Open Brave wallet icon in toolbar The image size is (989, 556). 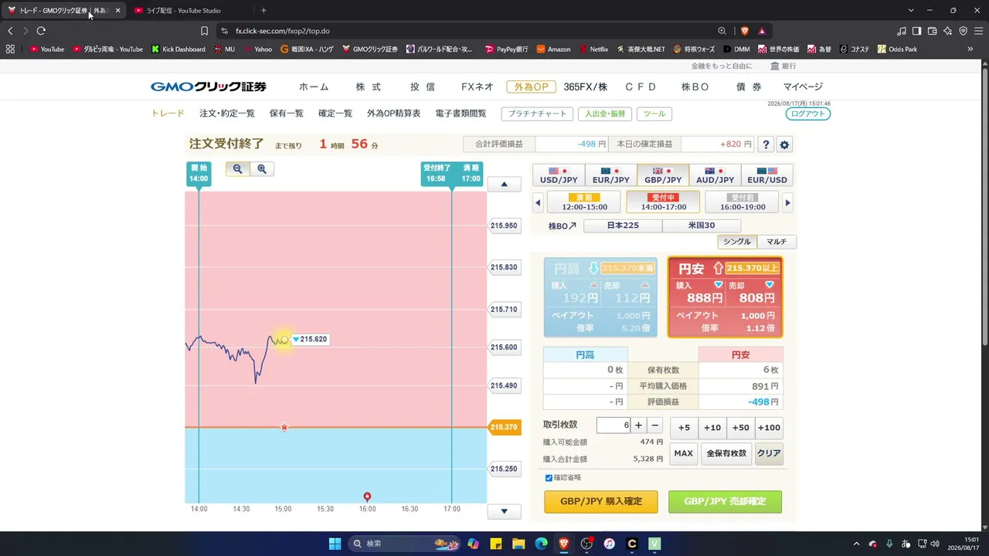[x=932, y=31]
